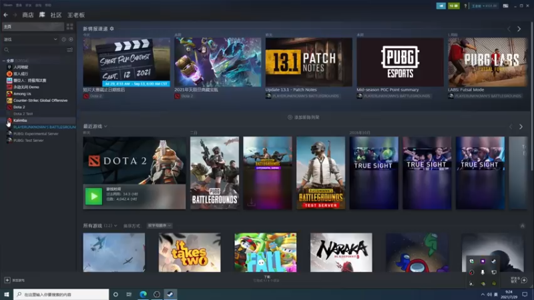Select Dota 2 in the game list
The image size is (534, 300).
click(19, 107)
